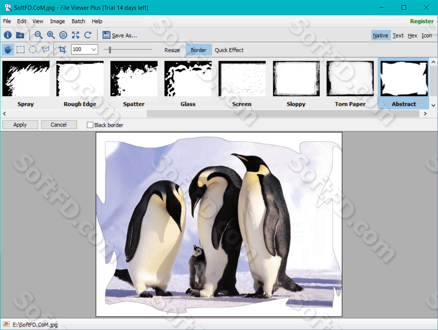Click the Cancel button
Image resolution: width=438 pixels, height=330 pixels.
click(59, 125)
